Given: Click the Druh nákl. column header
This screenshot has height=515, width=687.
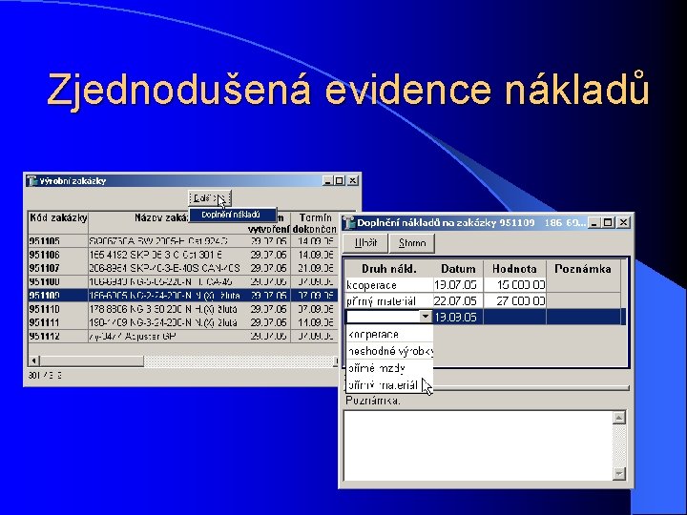Looking at the screenshot, I should click(389, 268).
